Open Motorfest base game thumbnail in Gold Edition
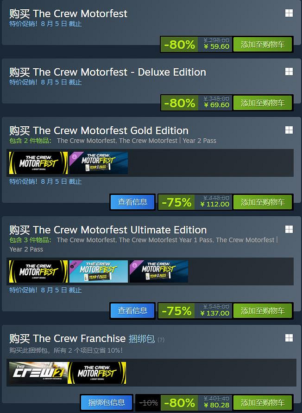This screenshot has height=413, width=302. 38,163
